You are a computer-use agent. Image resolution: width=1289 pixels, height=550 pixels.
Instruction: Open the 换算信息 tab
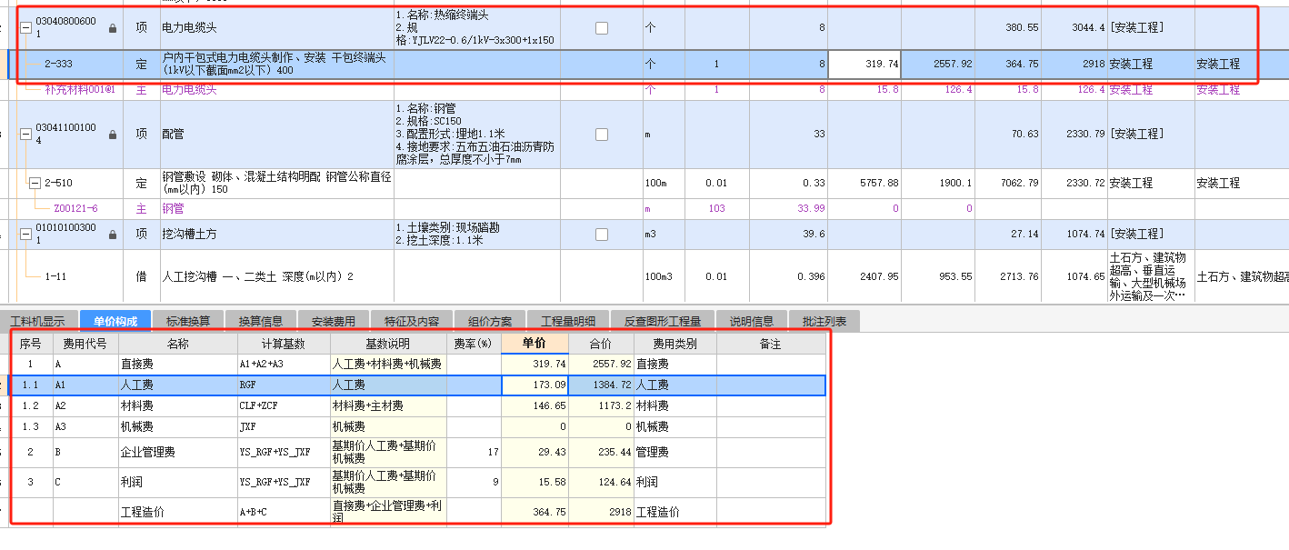[x=261, y=321]
